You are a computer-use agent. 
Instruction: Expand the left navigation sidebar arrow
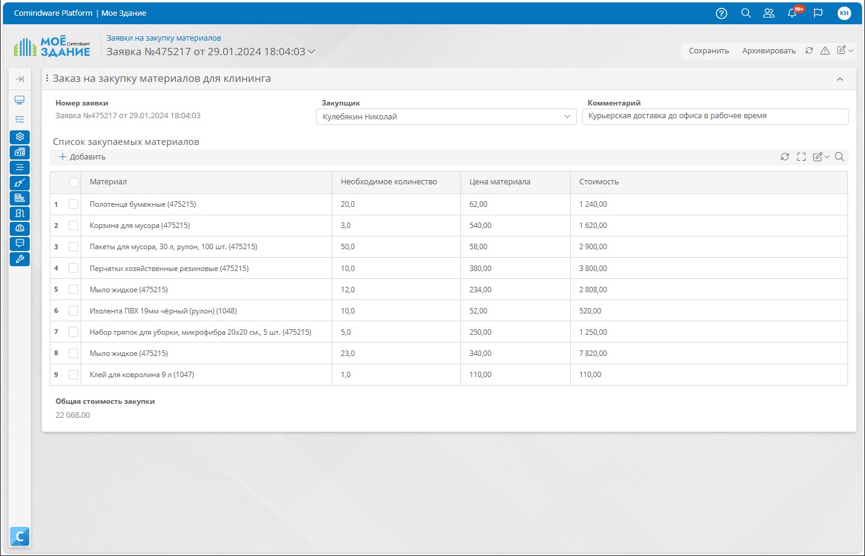[19, 79]
